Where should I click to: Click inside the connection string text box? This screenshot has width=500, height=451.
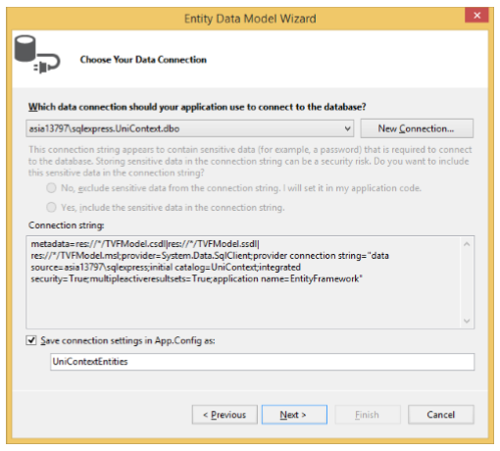point(243,282)
